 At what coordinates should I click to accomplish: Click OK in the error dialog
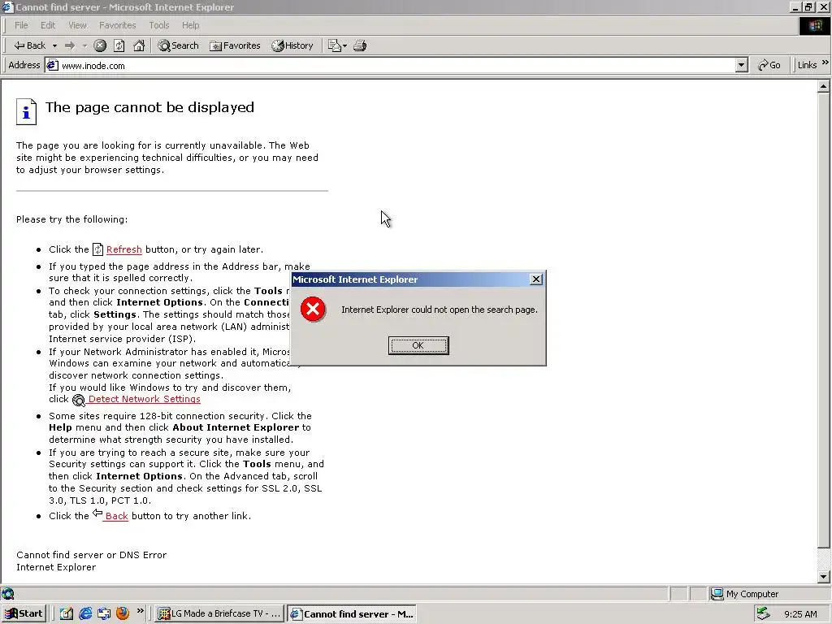click(418, 345)
